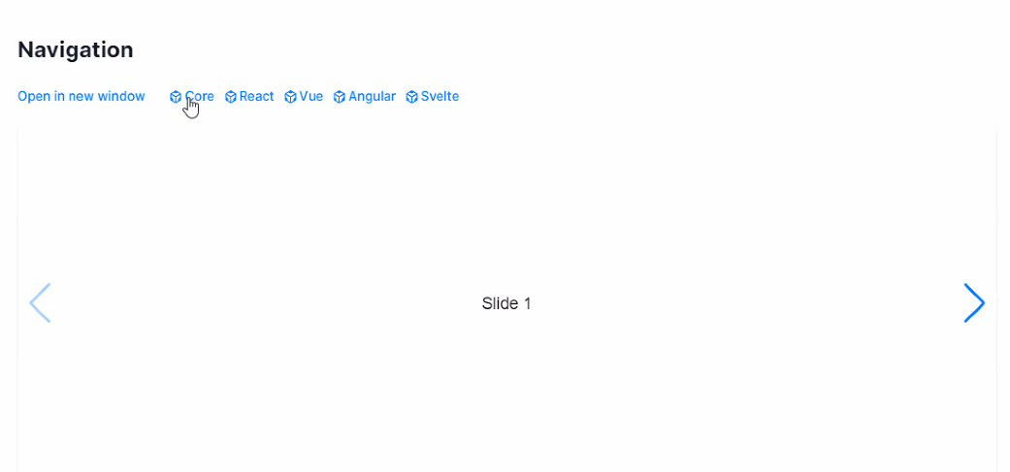This screenshot has width=1010, height=472.
Task: Click the cube icon beside Vue
Action: [x=290, y=97]
